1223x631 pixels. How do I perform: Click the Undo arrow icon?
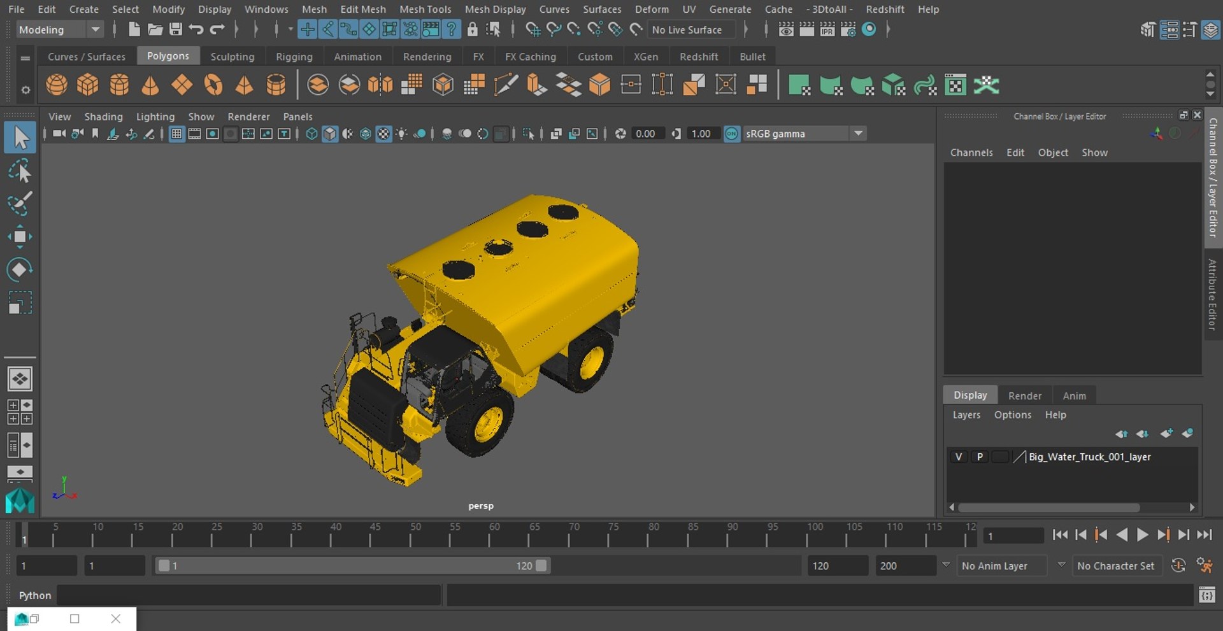click(x=196, y=29)
